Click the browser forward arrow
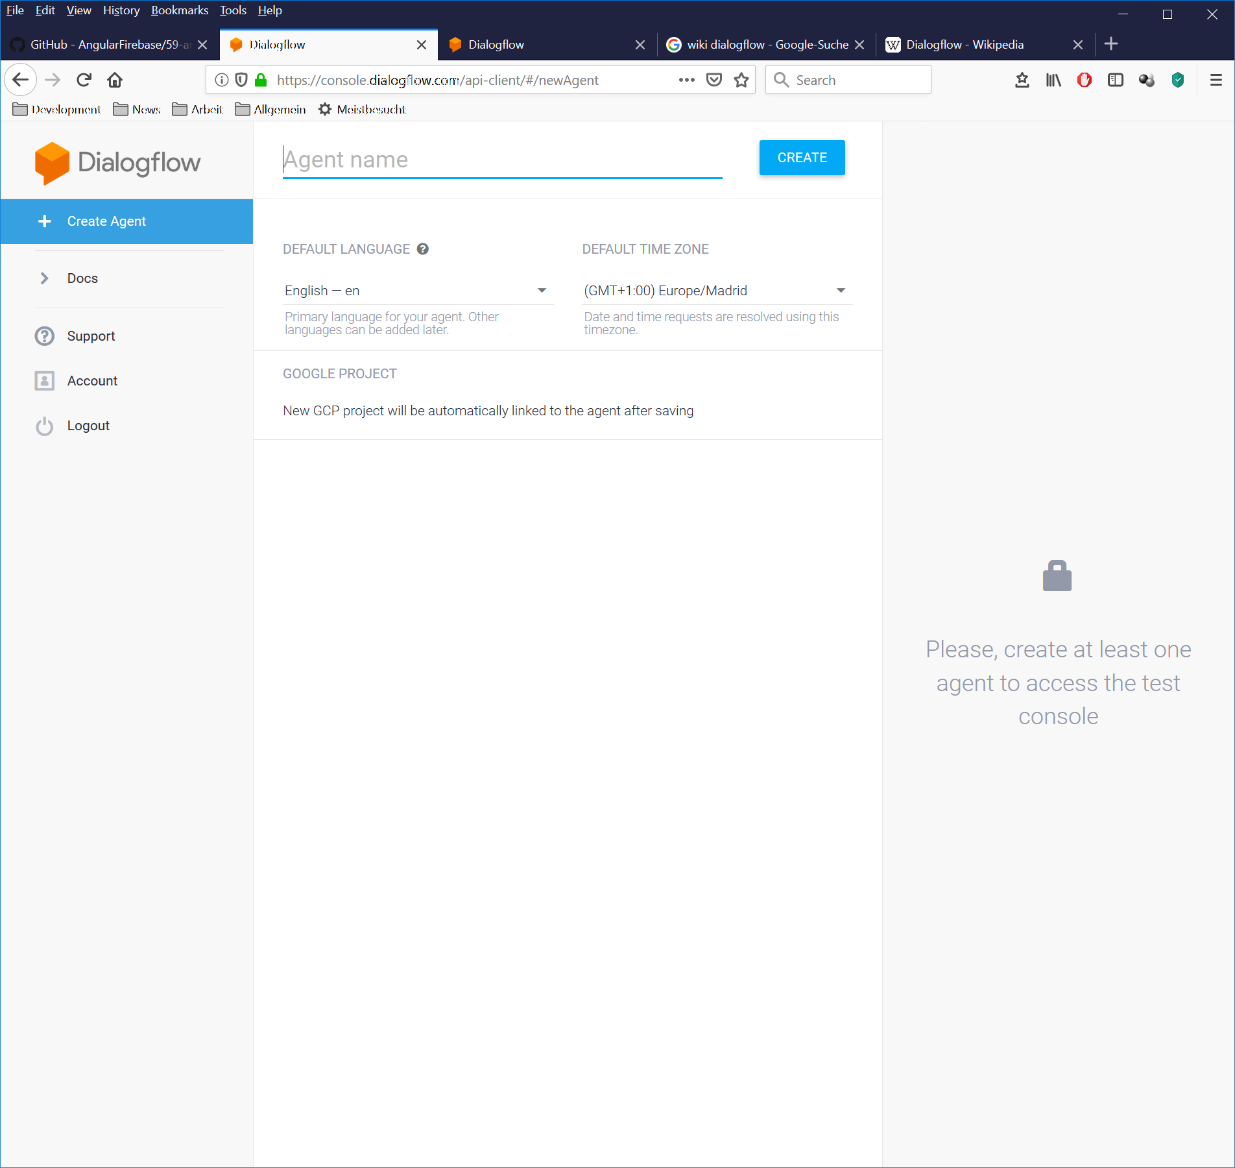Viewport: 1235px width, 1168px height. tap(53, 80)
